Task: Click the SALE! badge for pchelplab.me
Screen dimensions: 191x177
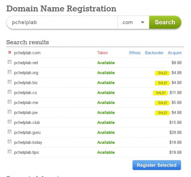Action: 162,103
